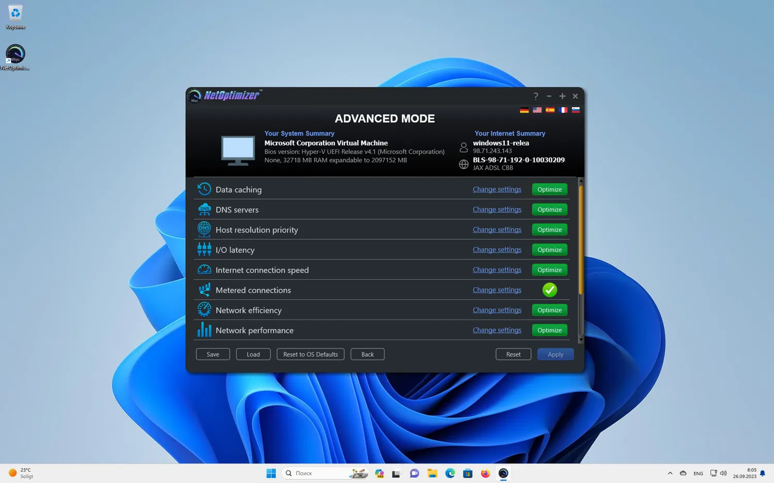Click the monitor icon in System Summary
This screenshot has height=483, width=774.
click(238, 151)
